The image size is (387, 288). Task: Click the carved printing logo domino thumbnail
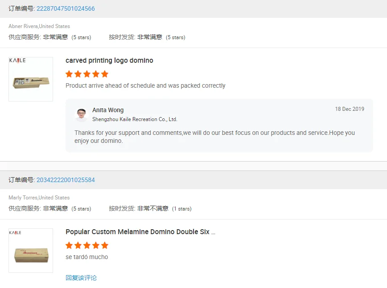[31, 79]
